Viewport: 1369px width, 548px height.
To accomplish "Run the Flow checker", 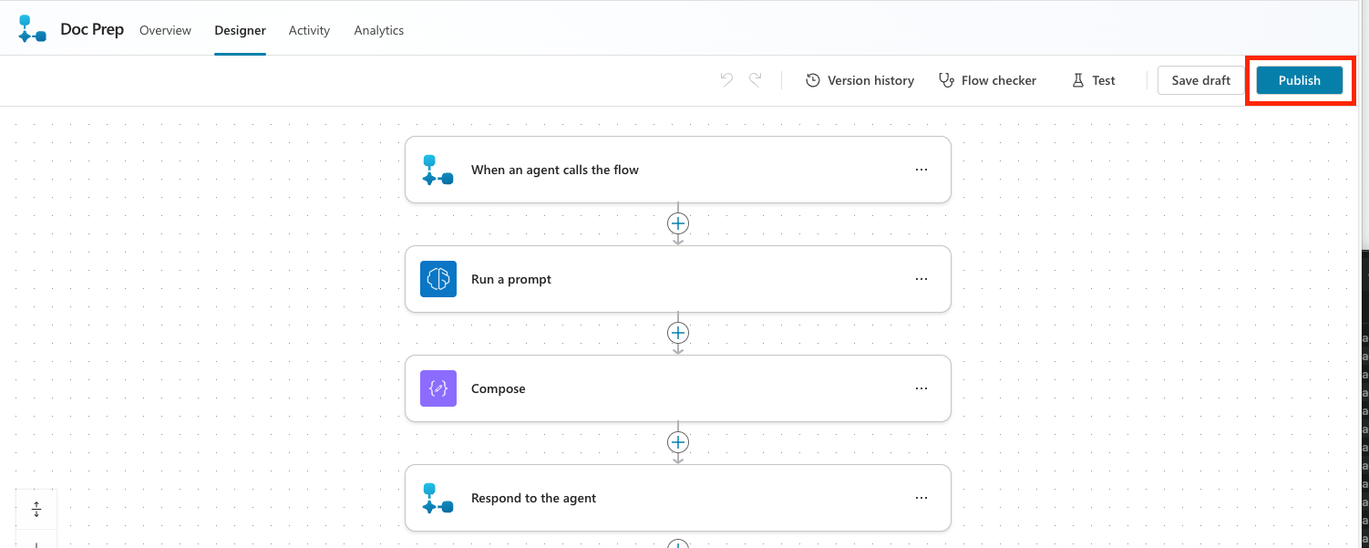I will (x=987, y=80).
